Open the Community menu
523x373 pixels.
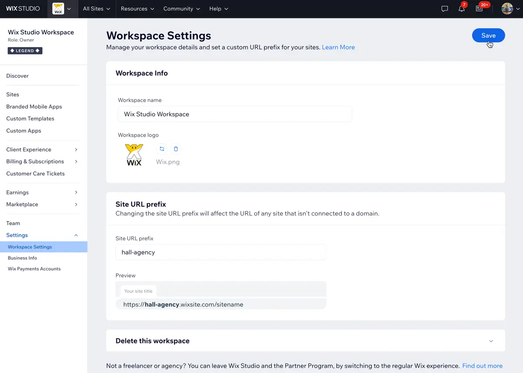[x=181, y=9]
